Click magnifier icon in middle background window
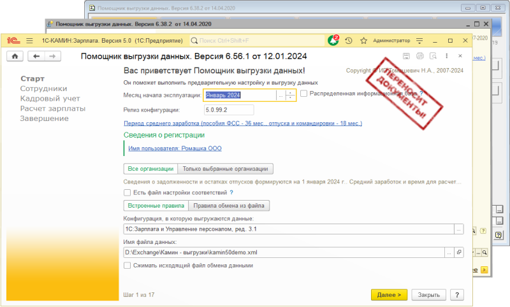This screenshot has height=307, width=510. 484,252
